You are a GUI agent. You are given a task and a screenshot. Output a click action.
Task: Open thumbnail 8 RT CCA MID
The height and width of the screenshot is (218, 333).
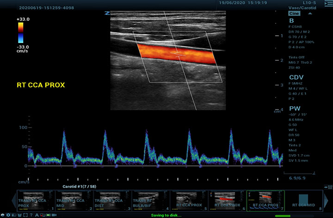click(303, 201)
